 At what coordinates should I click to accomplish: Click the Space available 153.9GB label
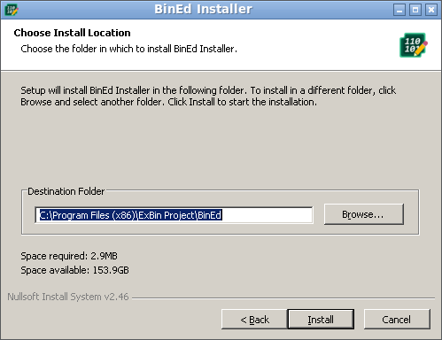point(74,270)
